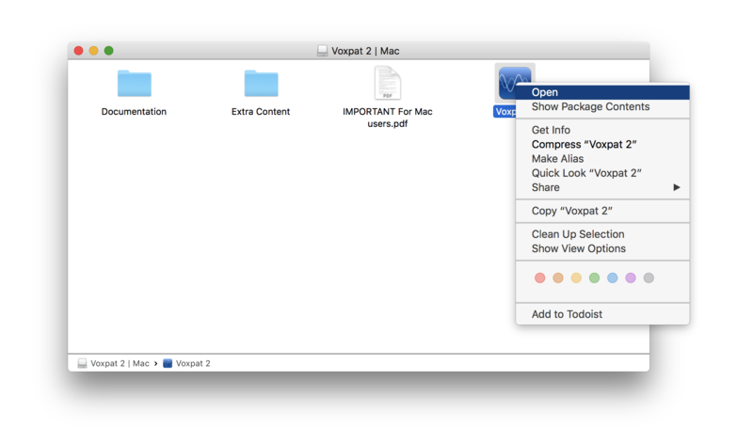Select Clean Up Selection

[602, 234]
